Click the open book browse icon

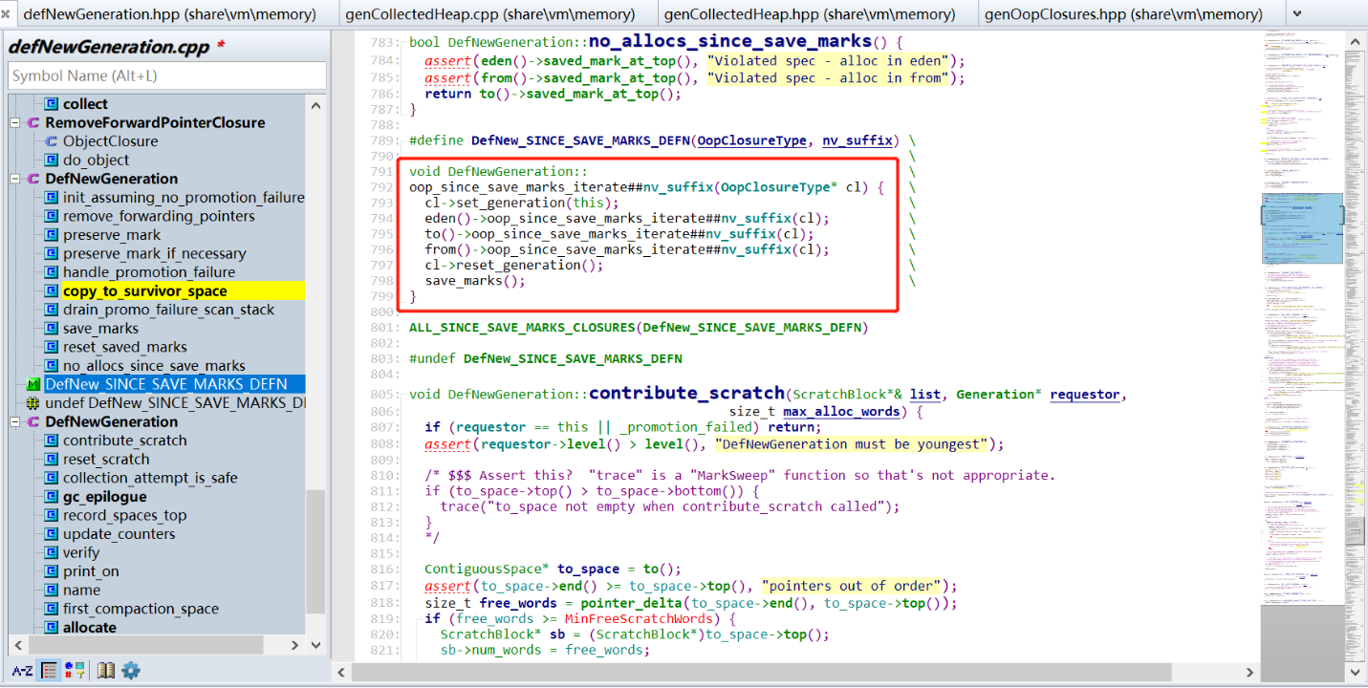[x=106, y=671]
